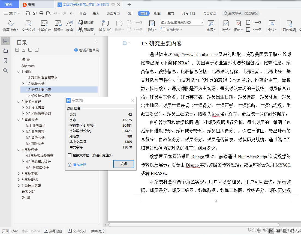The image size is (301, 235).
Task: Open a new document tab with plus
Action: (129, 4)
